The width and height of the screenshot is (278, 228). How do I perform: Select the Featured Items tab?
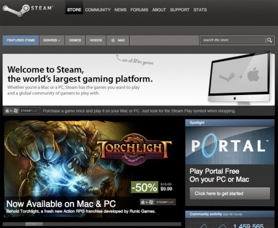coord(20,40)
